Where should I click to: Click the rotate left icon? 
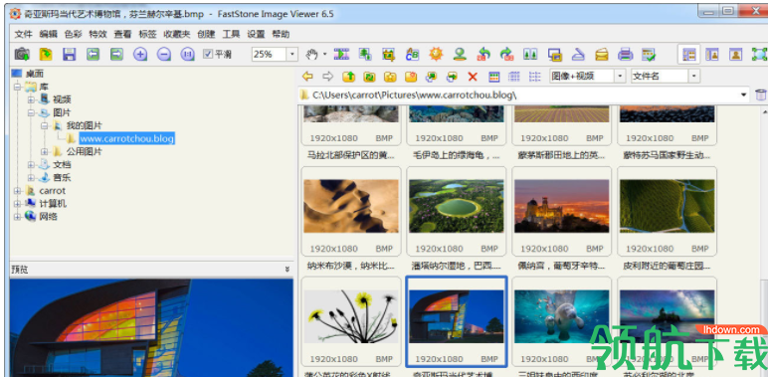click(483, 54)
